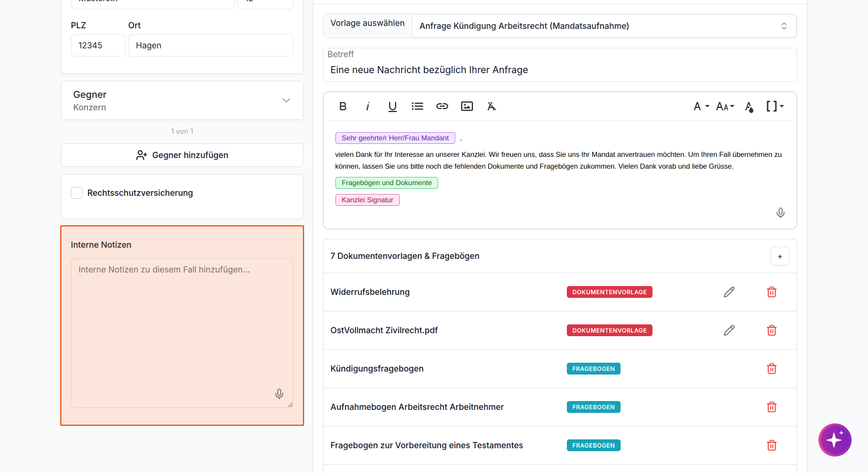The image size is (868, 473).
Task: Clear text formatting in the editor
Action: (x=492, y=106)
